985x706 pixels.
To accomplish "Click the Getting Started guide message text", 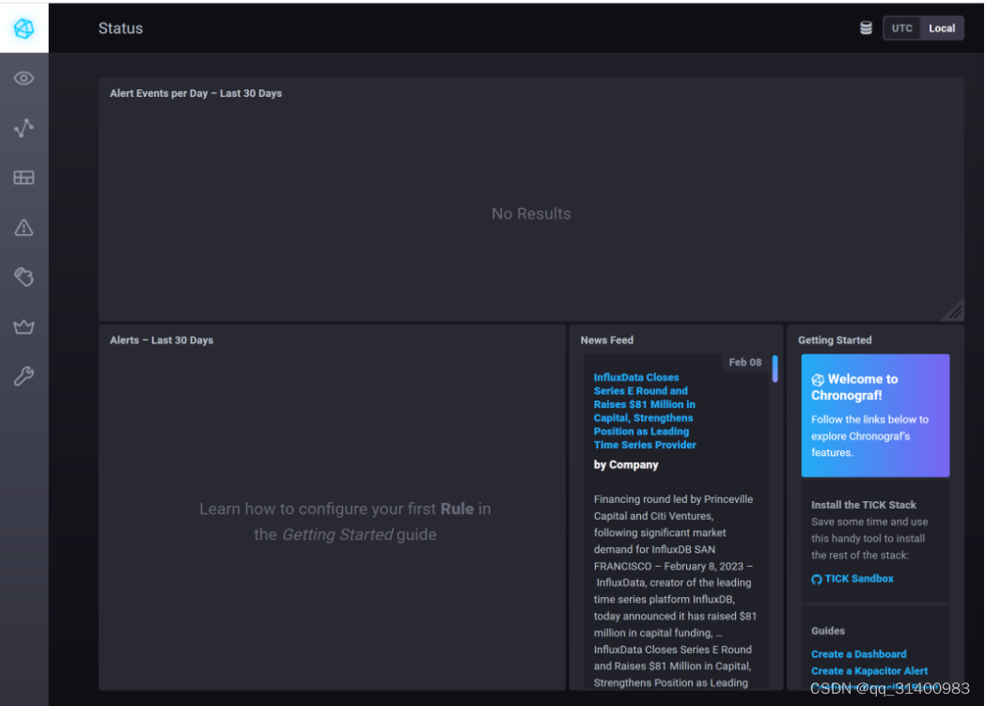I will (345, 522).
